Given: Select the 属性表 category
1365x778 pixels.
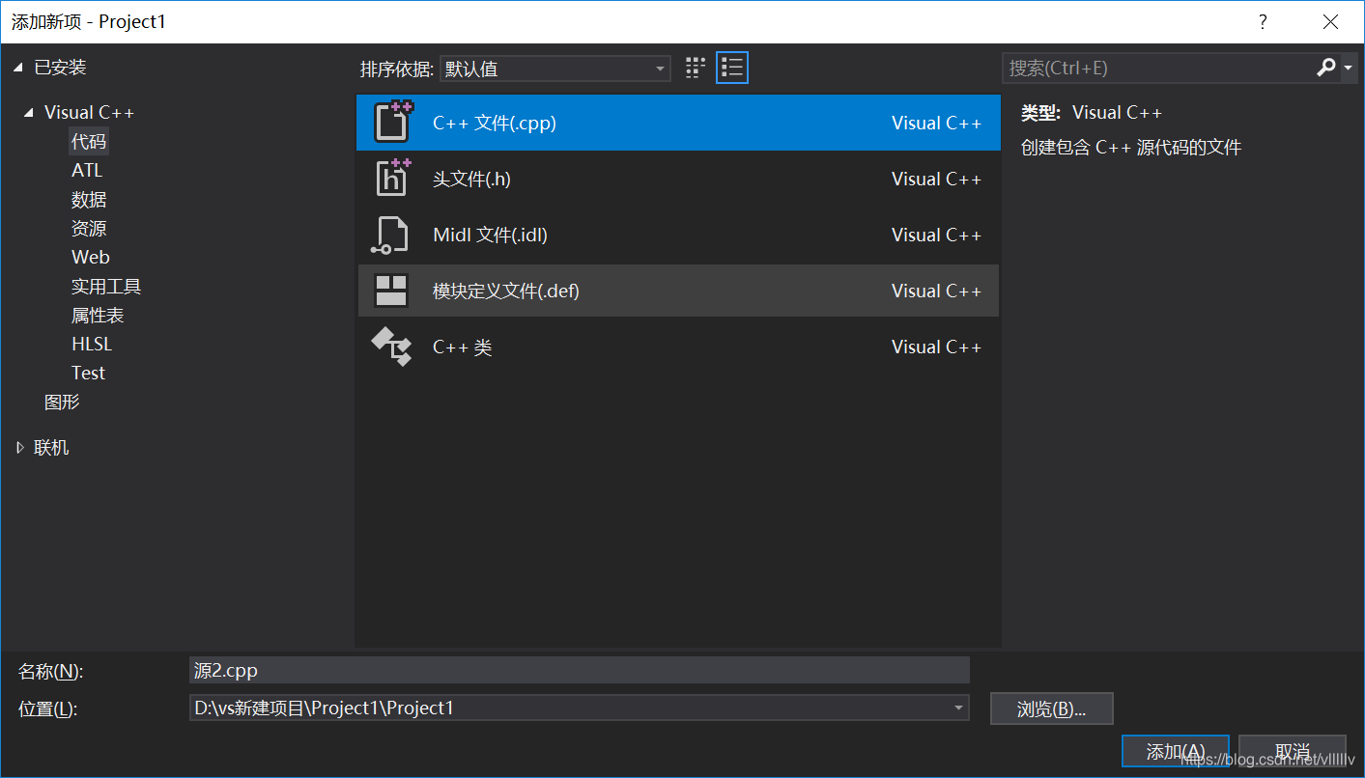Looking at the screenshot, I should coord(98,315).
